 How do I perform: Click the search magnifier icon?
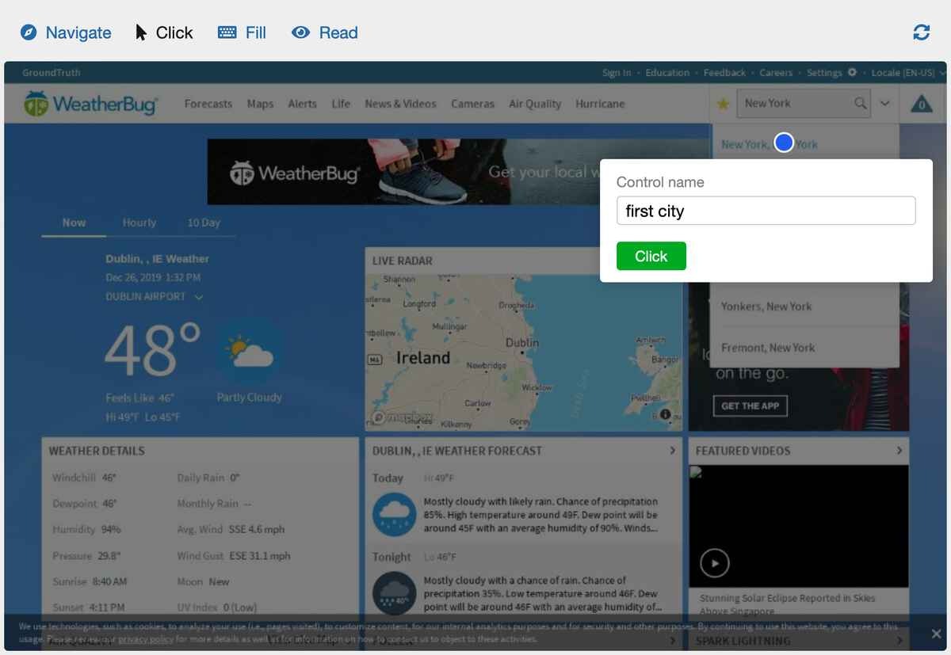click(860, 103)
